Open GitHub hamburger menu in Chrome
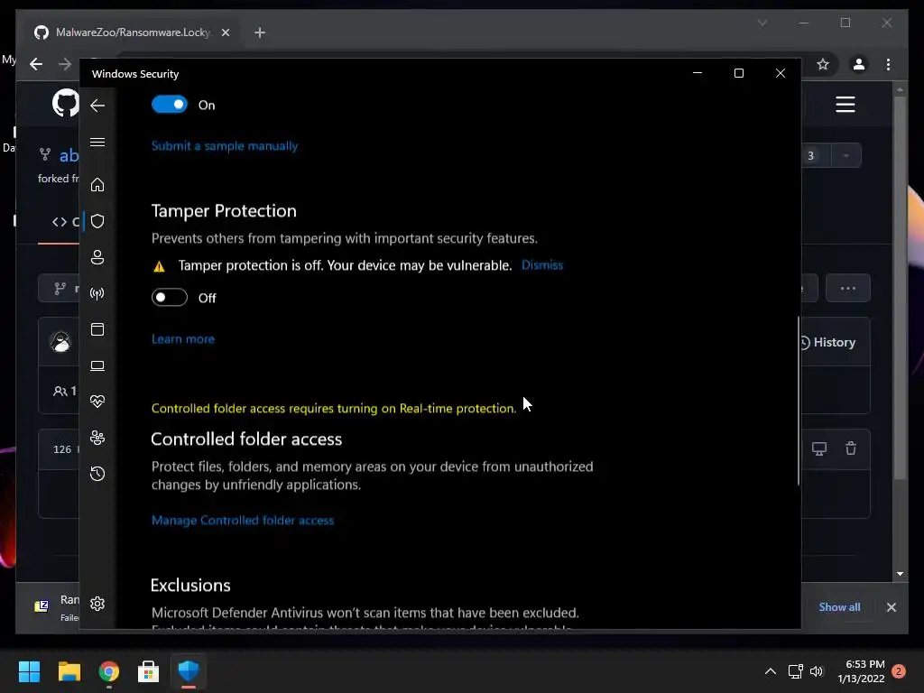The image size is (924, 693). tap(845, 105)
